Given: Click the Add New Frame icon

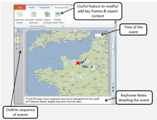Looking at the screenshot, I should 19,14.
